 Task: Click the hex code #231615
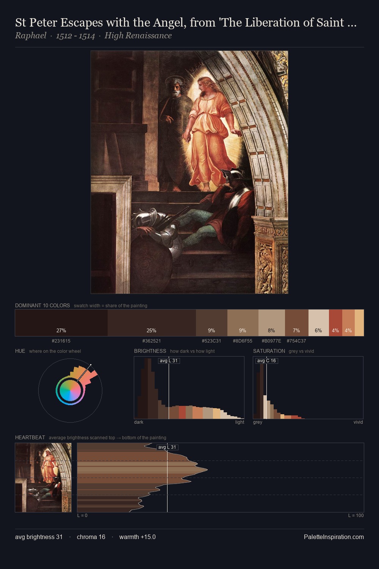pyautogui.click(x=61, y=341)
